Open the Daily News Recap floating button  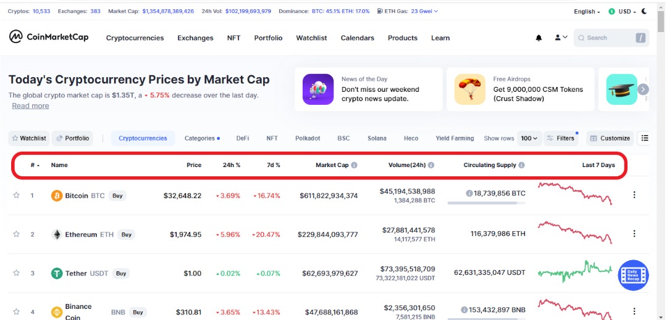(x=634, y=275)
